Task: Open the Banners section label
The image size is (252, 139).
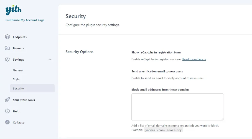Action: (18, 48)
